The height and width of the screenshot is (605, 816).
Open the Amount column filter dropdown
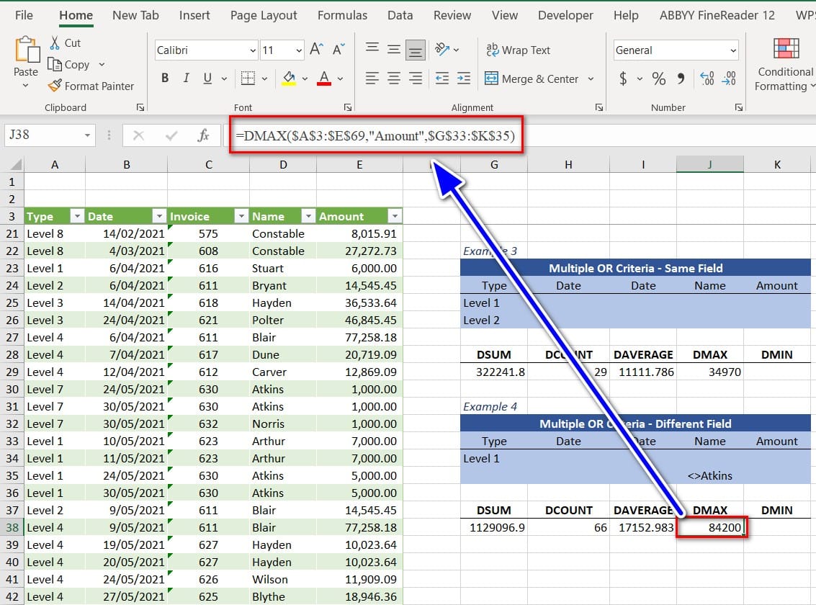pos(394,216)
